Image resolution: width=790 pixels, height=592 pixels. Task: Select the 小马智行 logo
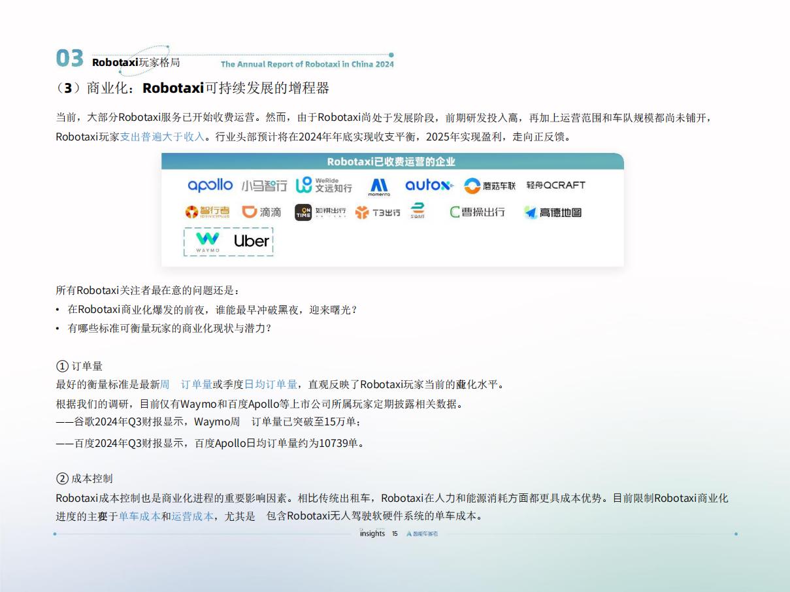[x=264, y=186]
